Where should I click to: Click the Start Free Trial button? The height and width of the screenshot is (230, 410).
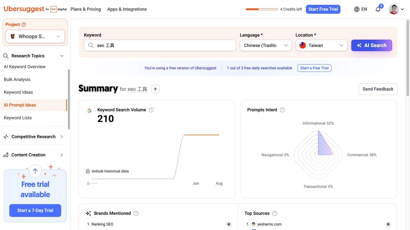tap(323, 9)
